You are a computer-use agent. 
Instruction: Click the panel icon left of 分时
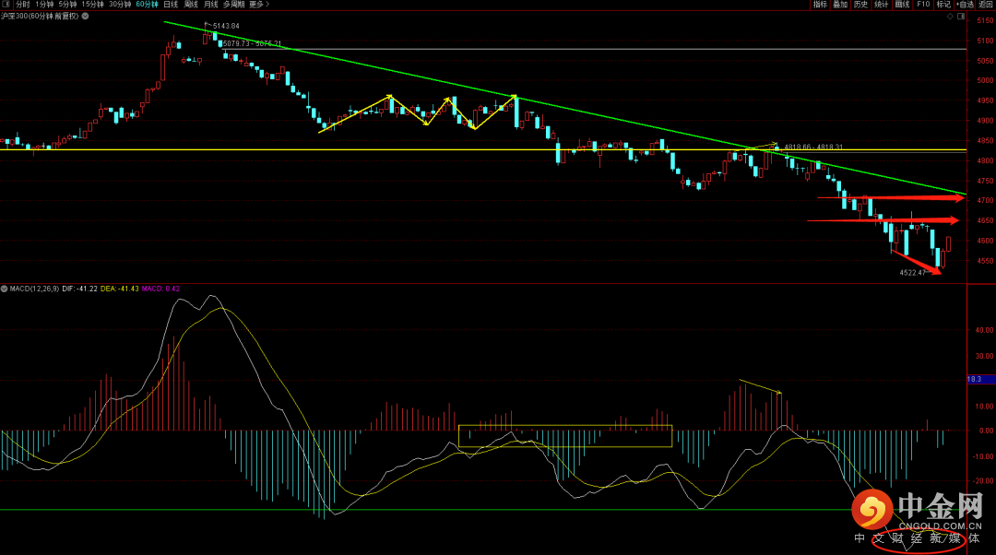(x=6, y=5)
